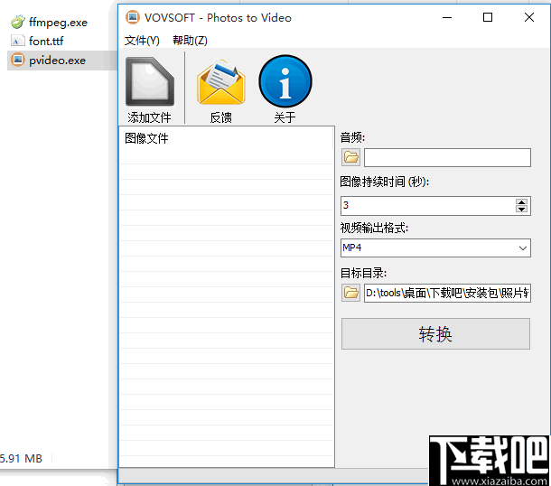The width and height of the screenshot is (551, 486).
Task: Open the 文件(Y) menu
Action: pos(142,41)
